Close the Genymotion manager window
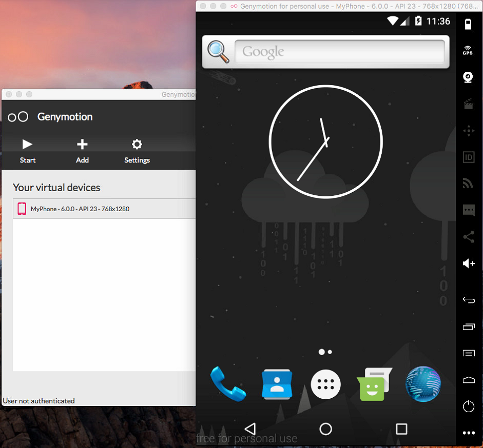483x448 pixels. (9, 94)
